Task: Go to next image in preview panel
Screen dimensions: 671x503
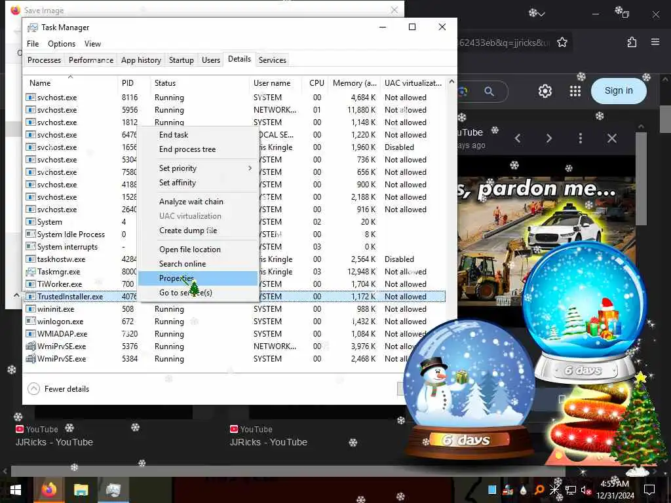Action: (549, 138)
